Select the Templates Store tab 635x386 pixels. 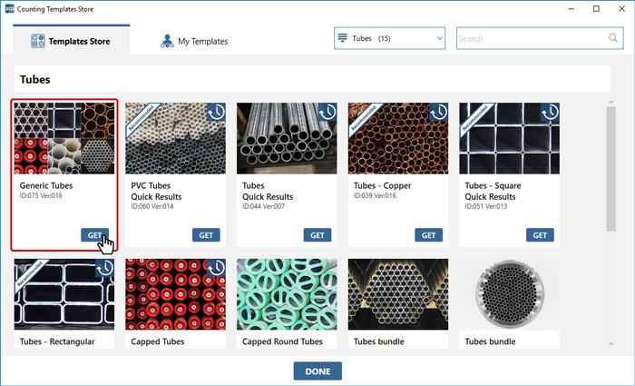pos(71,41)
